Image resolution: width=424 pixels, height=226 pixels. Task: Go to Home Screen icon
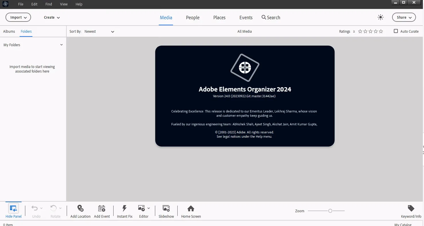point(191,208)
